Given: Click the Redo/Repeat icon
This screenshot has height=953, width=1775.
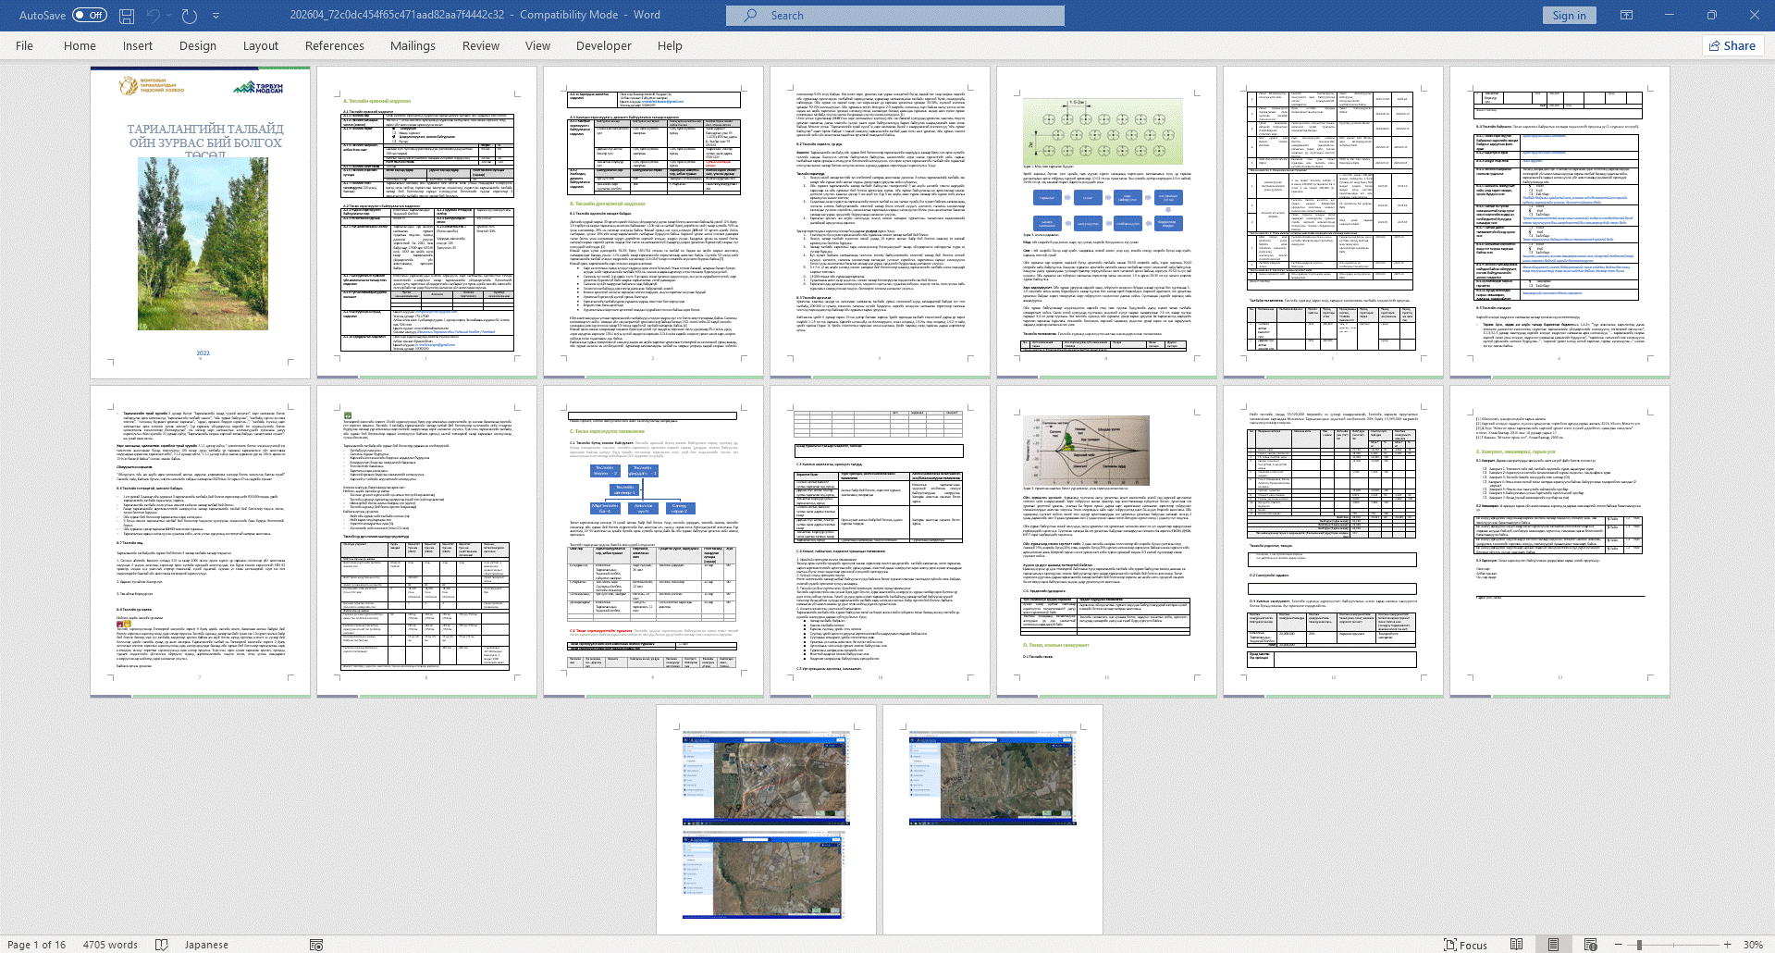Looking at the screenshot, I should 190,16.
